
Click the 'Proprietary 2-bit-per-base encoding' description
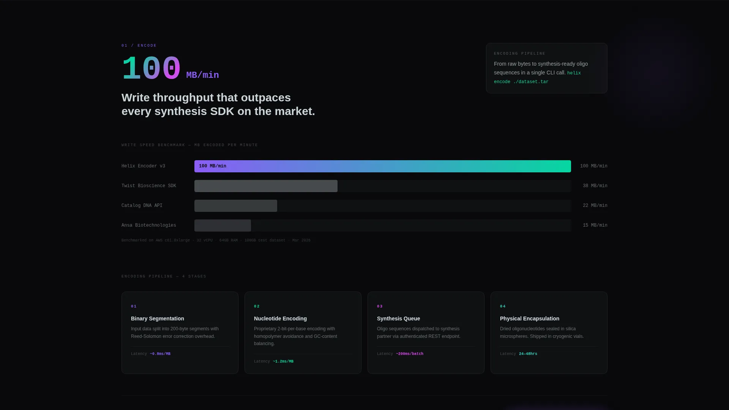click(x=295, y=336)
